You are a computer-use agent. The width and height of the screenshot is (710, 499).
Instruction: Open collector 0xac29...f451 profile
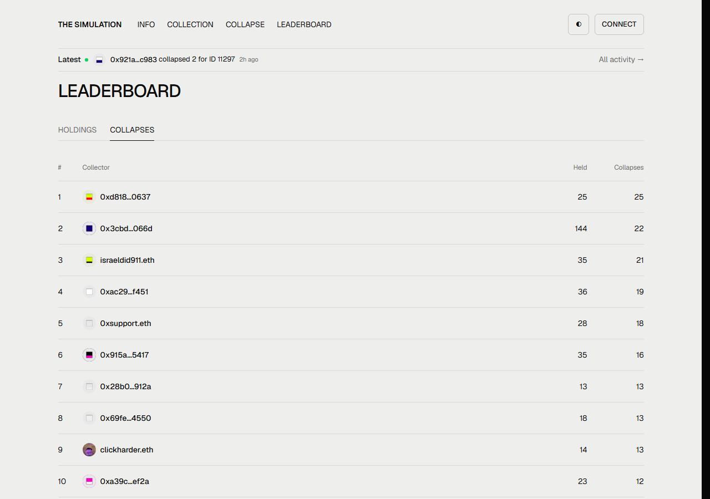[x=124, y=292]
